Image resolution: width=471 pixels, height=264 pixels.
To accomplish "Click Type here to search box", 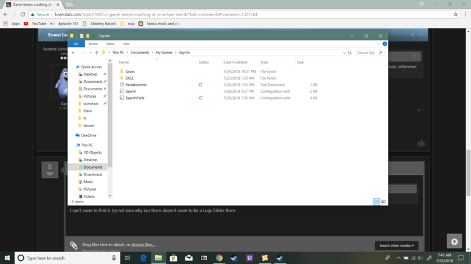I will 67,258.
